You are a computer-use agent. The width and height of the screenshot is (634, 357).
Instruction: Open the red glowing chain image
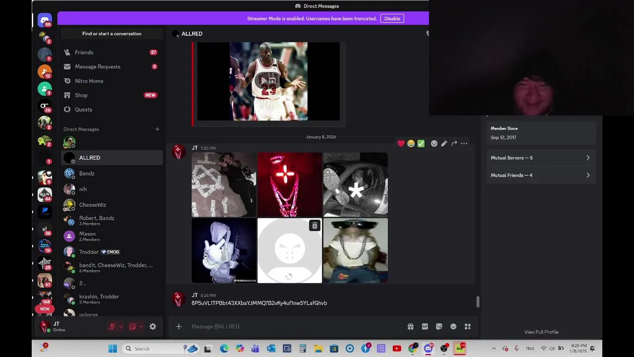coord(290,184)
